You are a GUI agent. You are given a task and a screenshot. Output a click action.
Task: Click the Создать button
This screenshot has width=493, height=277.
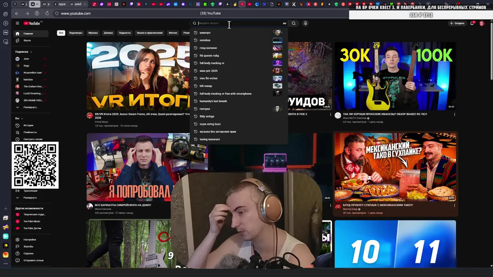[x=457, y=23]
